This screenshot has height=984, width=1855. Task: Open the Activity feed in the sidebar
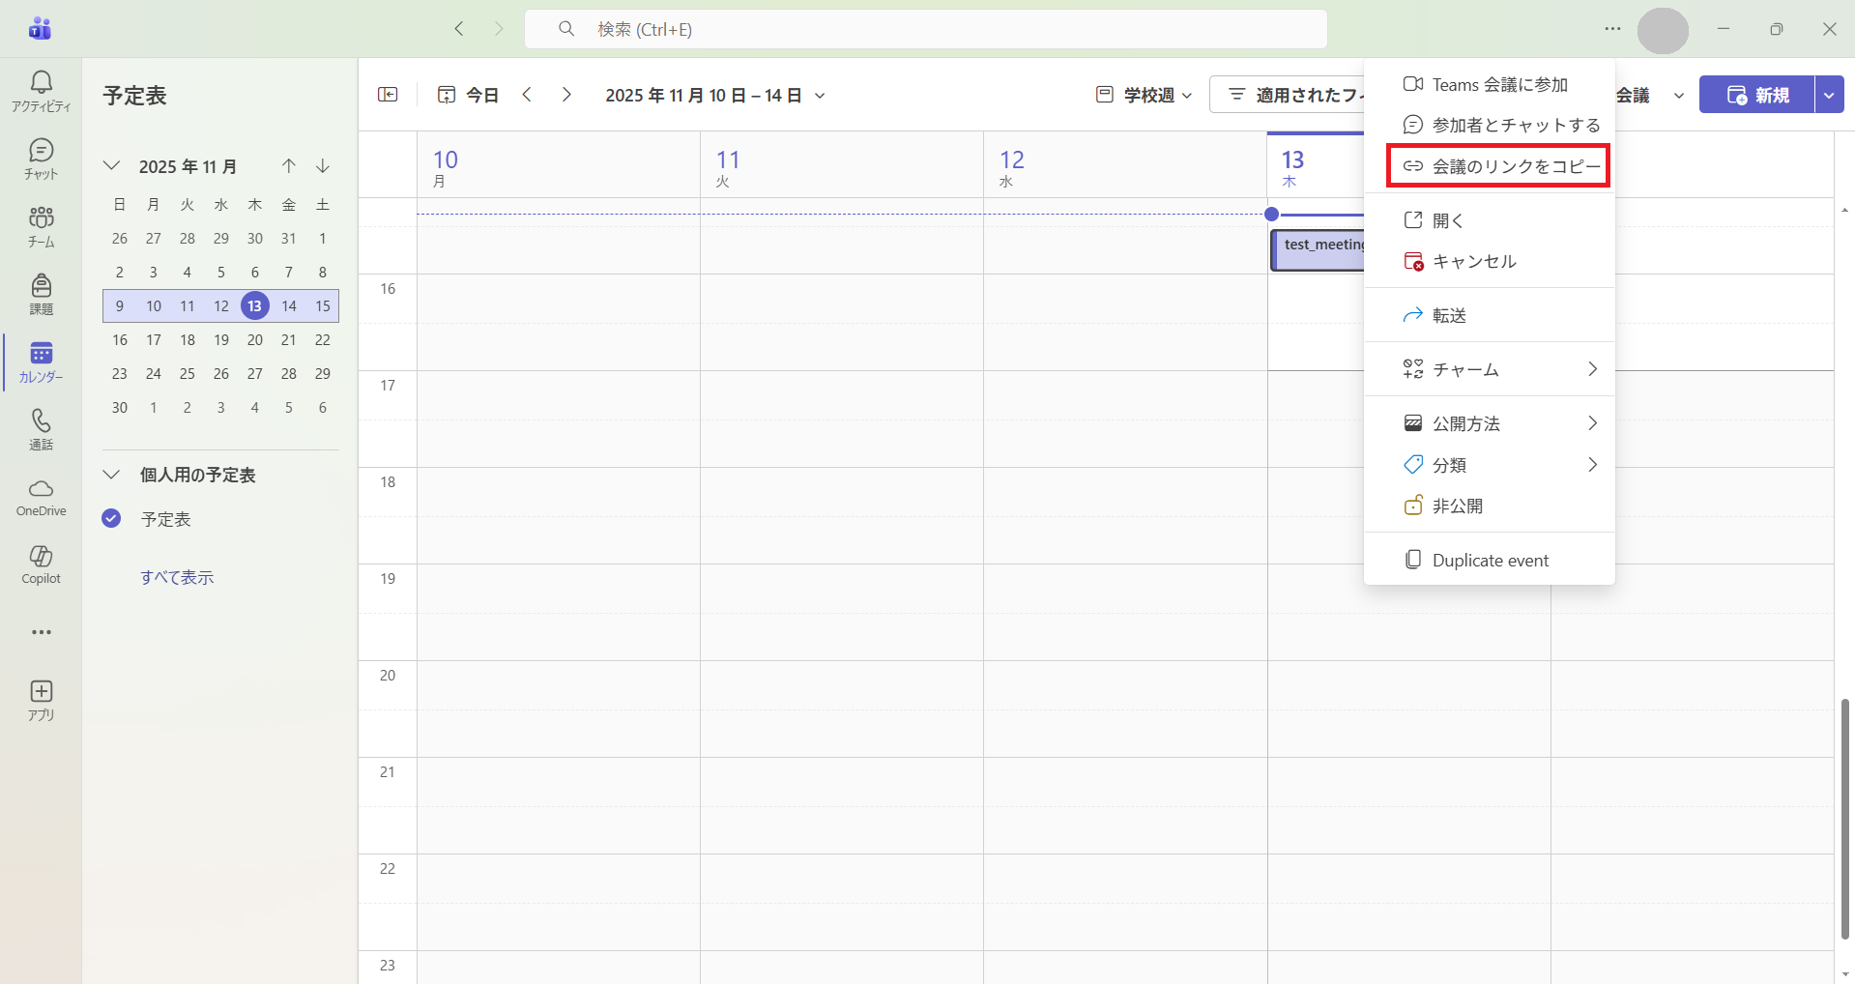tap(41, 91)
